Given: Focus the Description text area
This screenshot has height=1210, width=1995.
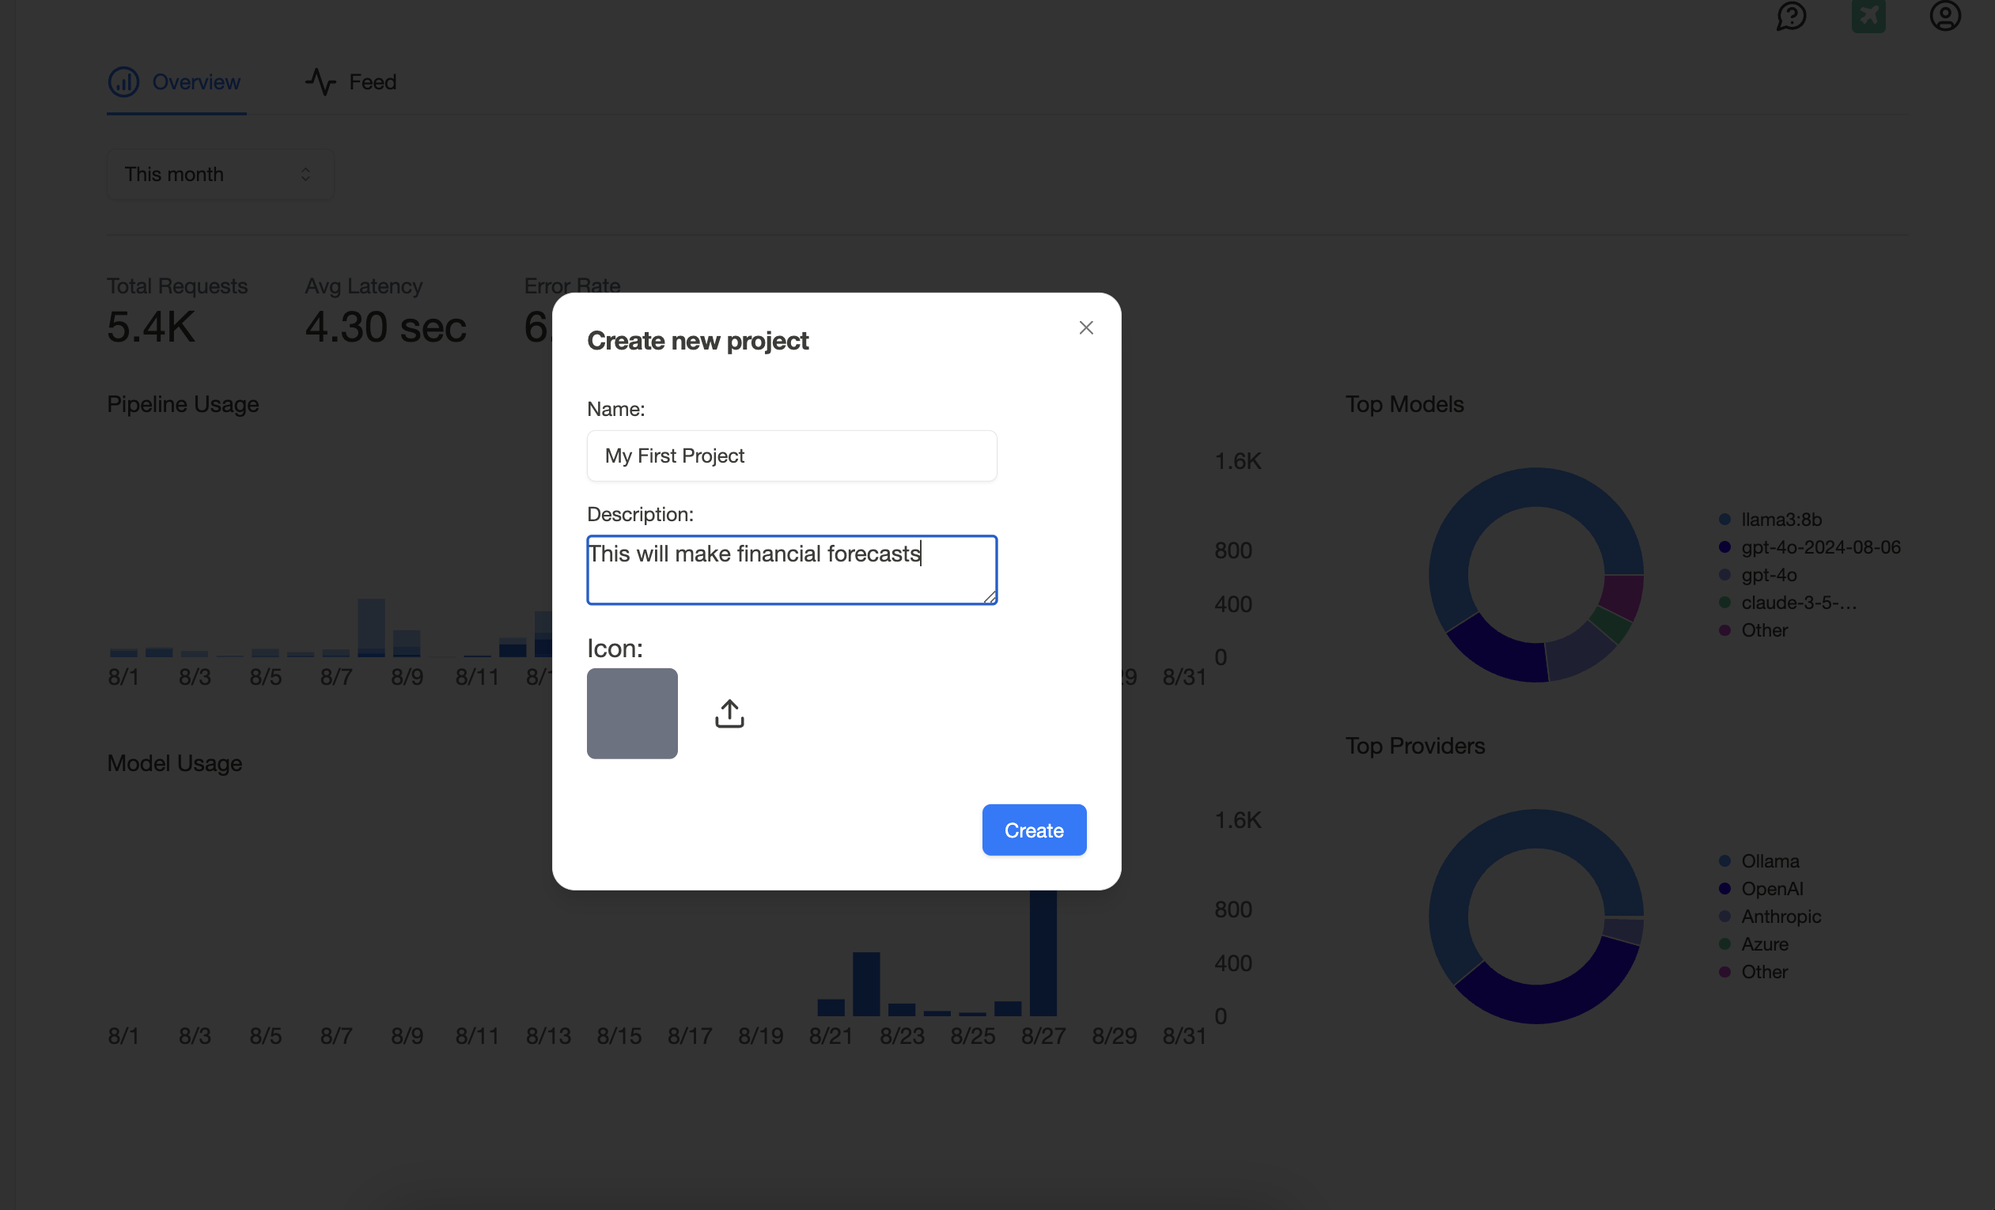Looking at the screenshot, I should point(792,569).
